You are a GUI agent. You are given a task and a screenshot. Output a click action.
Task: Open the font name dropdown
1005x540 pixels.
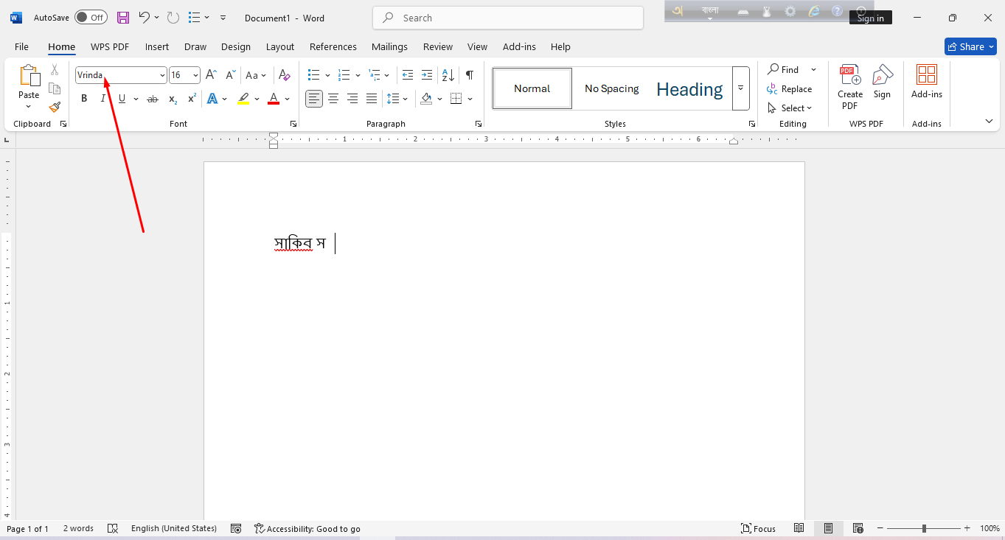[x=162, y=75]
